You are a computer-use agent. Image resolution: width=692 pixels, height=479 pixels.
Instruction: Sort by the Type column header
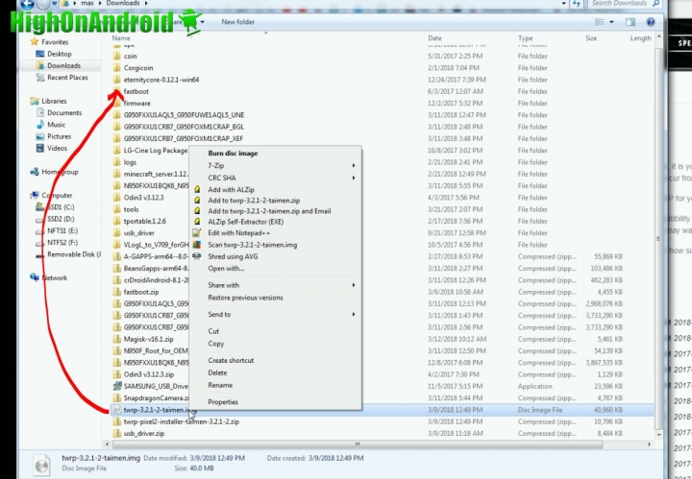coord(525,38)
